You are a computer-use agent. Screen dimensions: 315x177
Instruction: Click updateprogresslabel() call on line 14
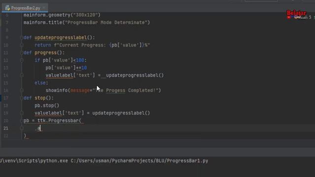click(x=135, y=75)
